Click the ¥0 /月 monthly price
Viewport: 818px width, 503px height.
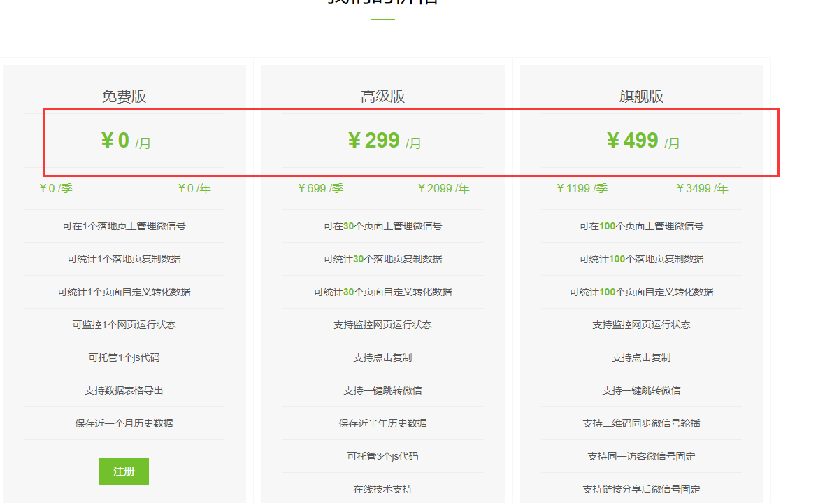pyautogui.click(x=125, y=141)
